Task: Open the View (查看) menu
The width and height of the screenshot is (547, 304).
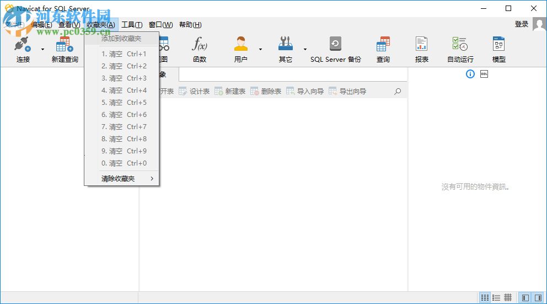Action: tap(69, 25)
